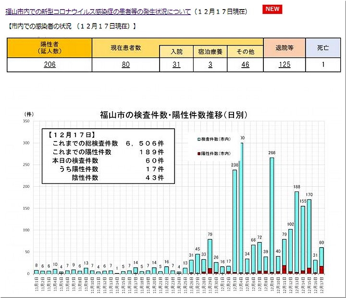Open the 206 total positives link
The height and width of the screenshot is (298, 346).
(x=49, y=65)
